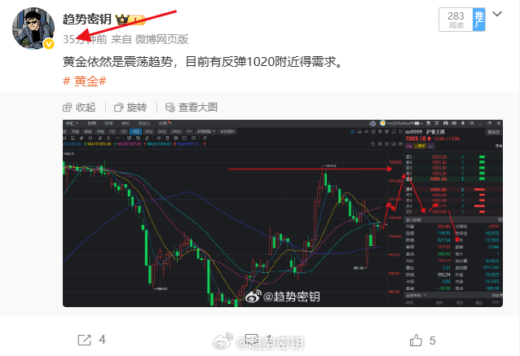Open the 趋势密钥 profile avatar
The height and width of the screenshot is (356, 520).
coord(33,29)
